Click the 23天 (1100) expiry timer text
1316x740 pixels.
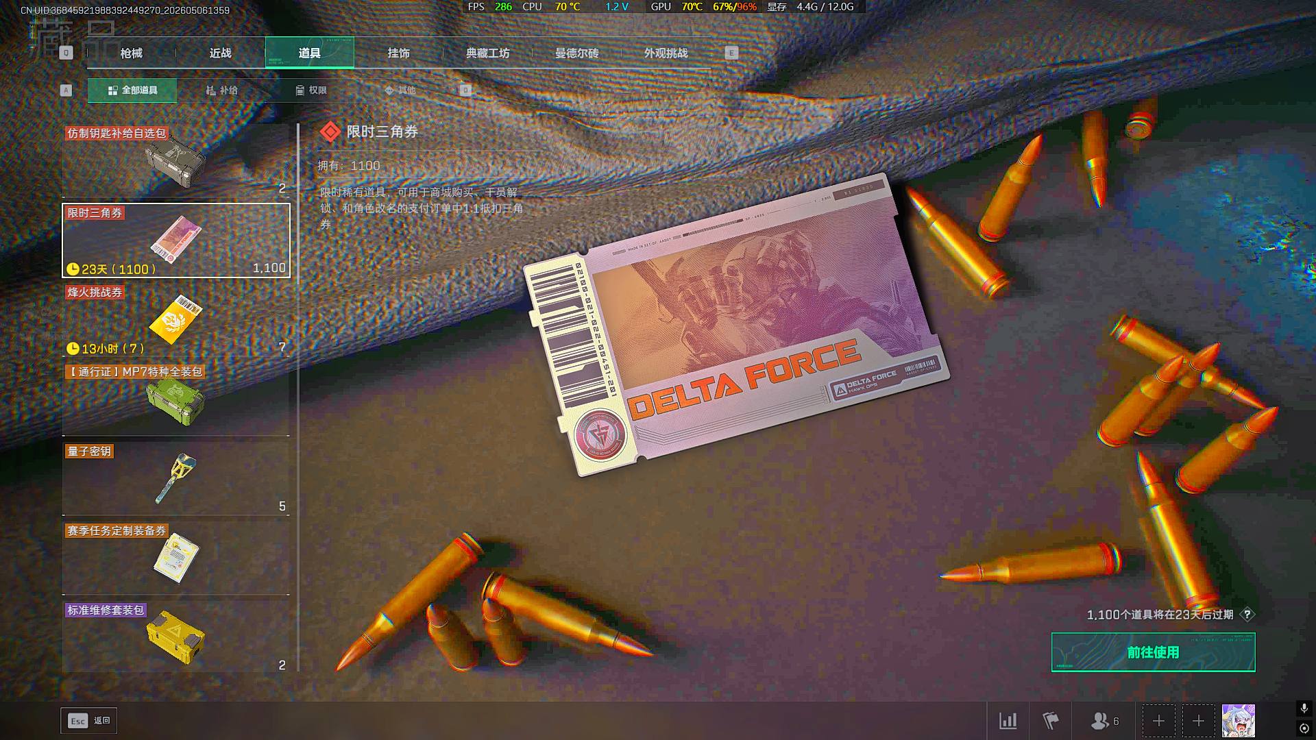(x=111, y=269)
